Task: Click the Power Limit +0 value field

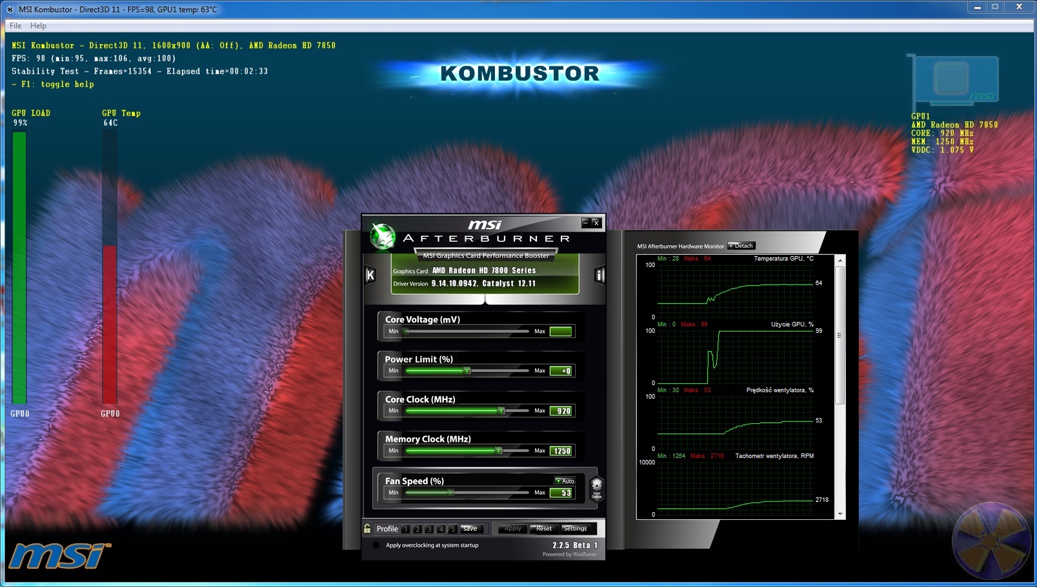Action: pyautogui.click(x=561, y=371)
